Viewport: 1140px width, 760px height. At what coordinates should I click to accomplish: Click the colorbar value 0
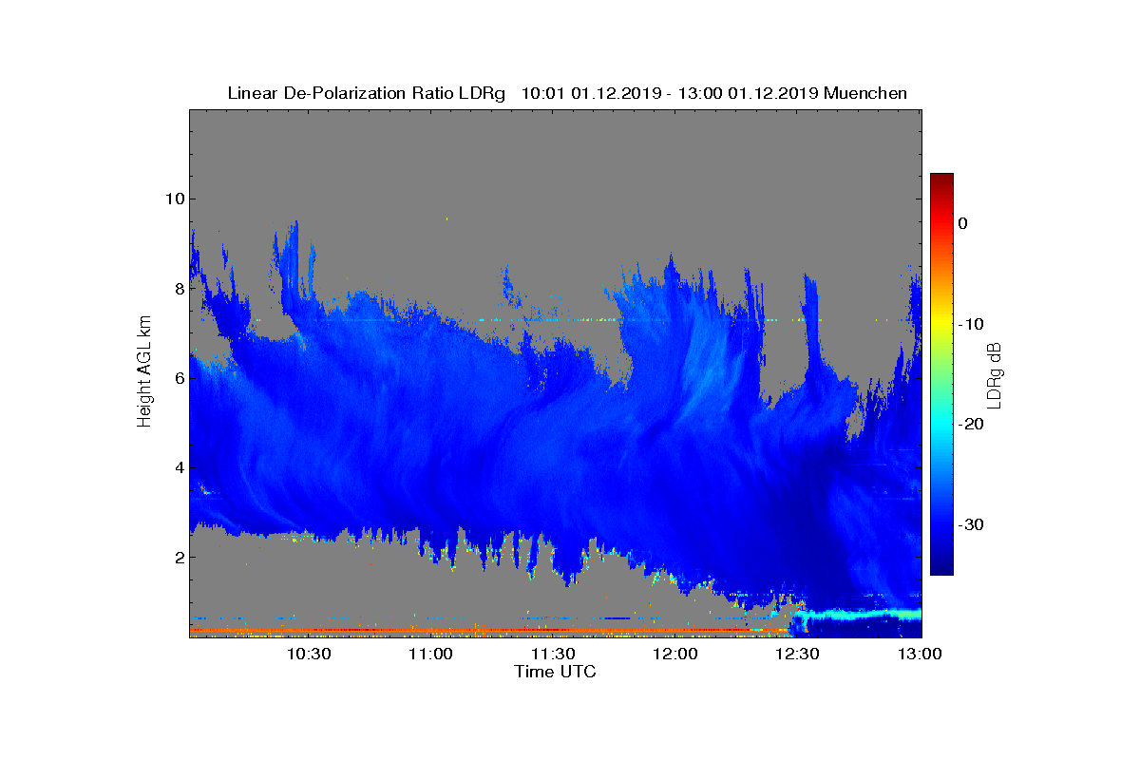(x=962, y=223)
